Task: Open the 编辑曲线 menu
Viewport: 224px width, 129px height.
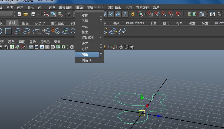Action: [65, 7]
